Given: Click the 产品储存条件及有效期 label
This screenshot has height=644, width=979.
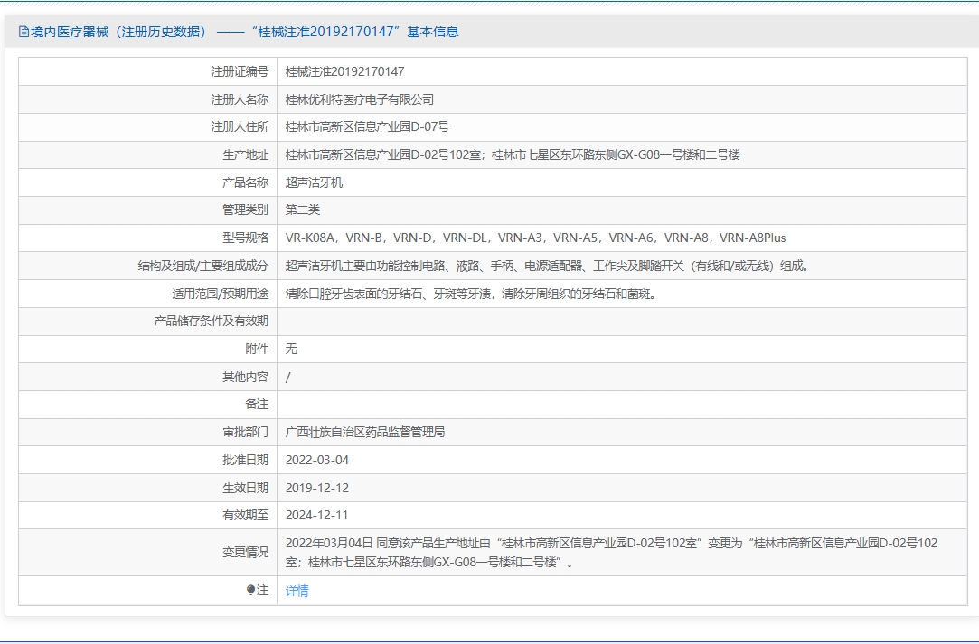Looking at the screenshot, I should pyautogui.click(x=211, y=321).
